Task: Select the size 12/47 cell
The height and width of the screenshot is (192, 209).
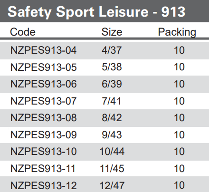Action: [x=112, y=185]
